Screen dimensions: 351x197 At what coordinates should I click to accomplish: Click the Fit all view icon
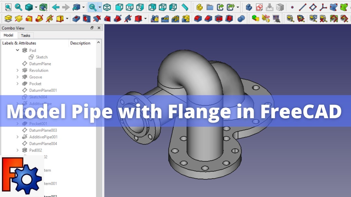coord(8,7)
